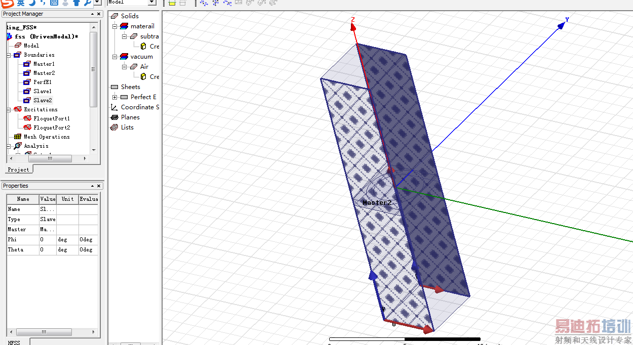Collapse the vacuum material node

tap(114, 57)
